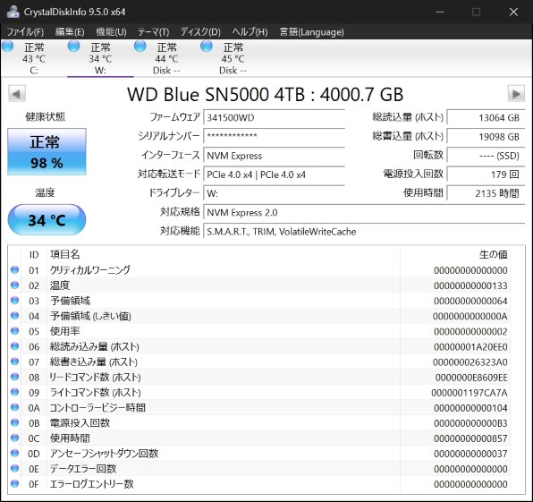Screen dimensions: 533x502
Task: Click raw value 0000000000133
Action: click(470, 285)
